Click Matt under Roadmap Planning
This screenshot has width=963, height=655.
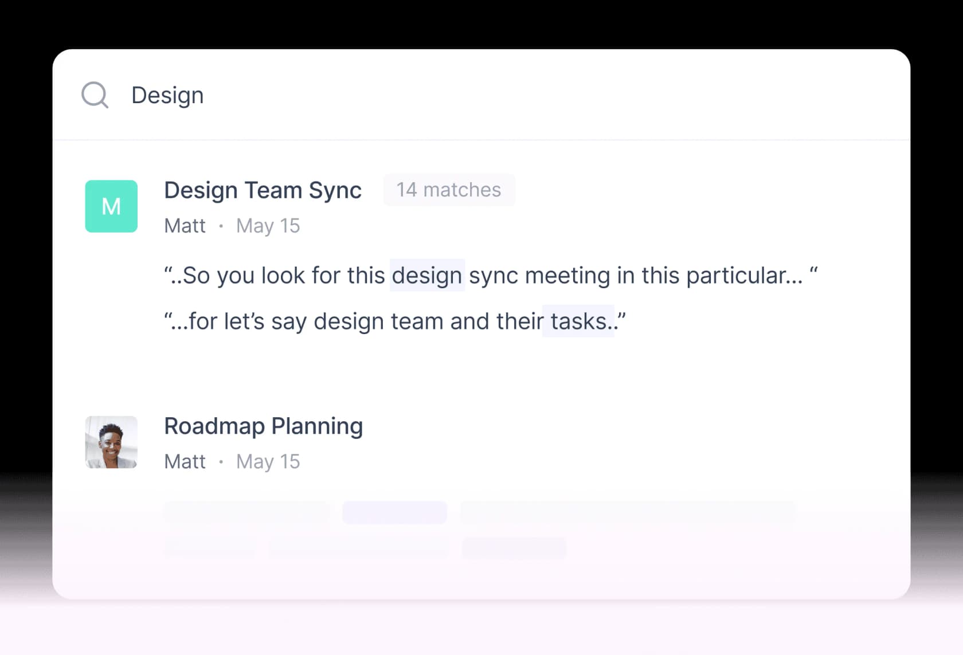pyautogui.click(x=185, y=461)
